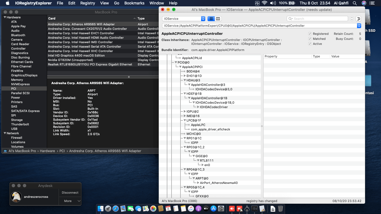Open the Go menu
The width and height of the screenshot is (381, 214).
(x=117, y=3)
